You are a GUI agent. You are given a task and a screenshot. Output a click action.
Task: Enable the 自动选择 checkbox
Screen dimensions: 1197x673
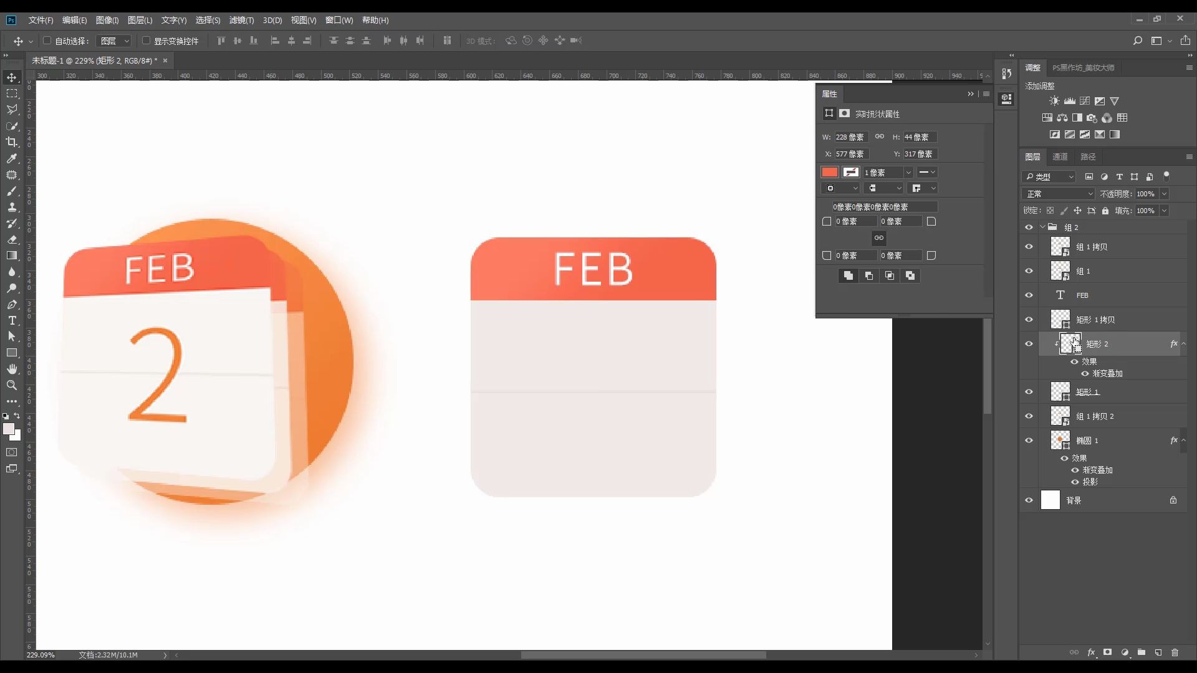pos(47,41)
